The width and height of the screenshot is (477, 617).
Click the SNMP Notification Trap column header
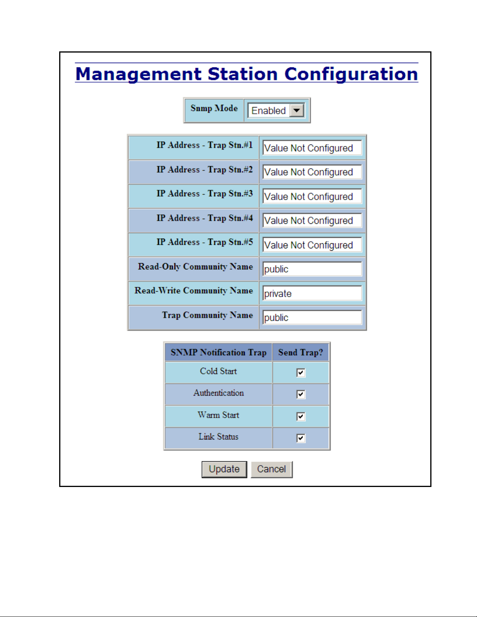(218, 352)
